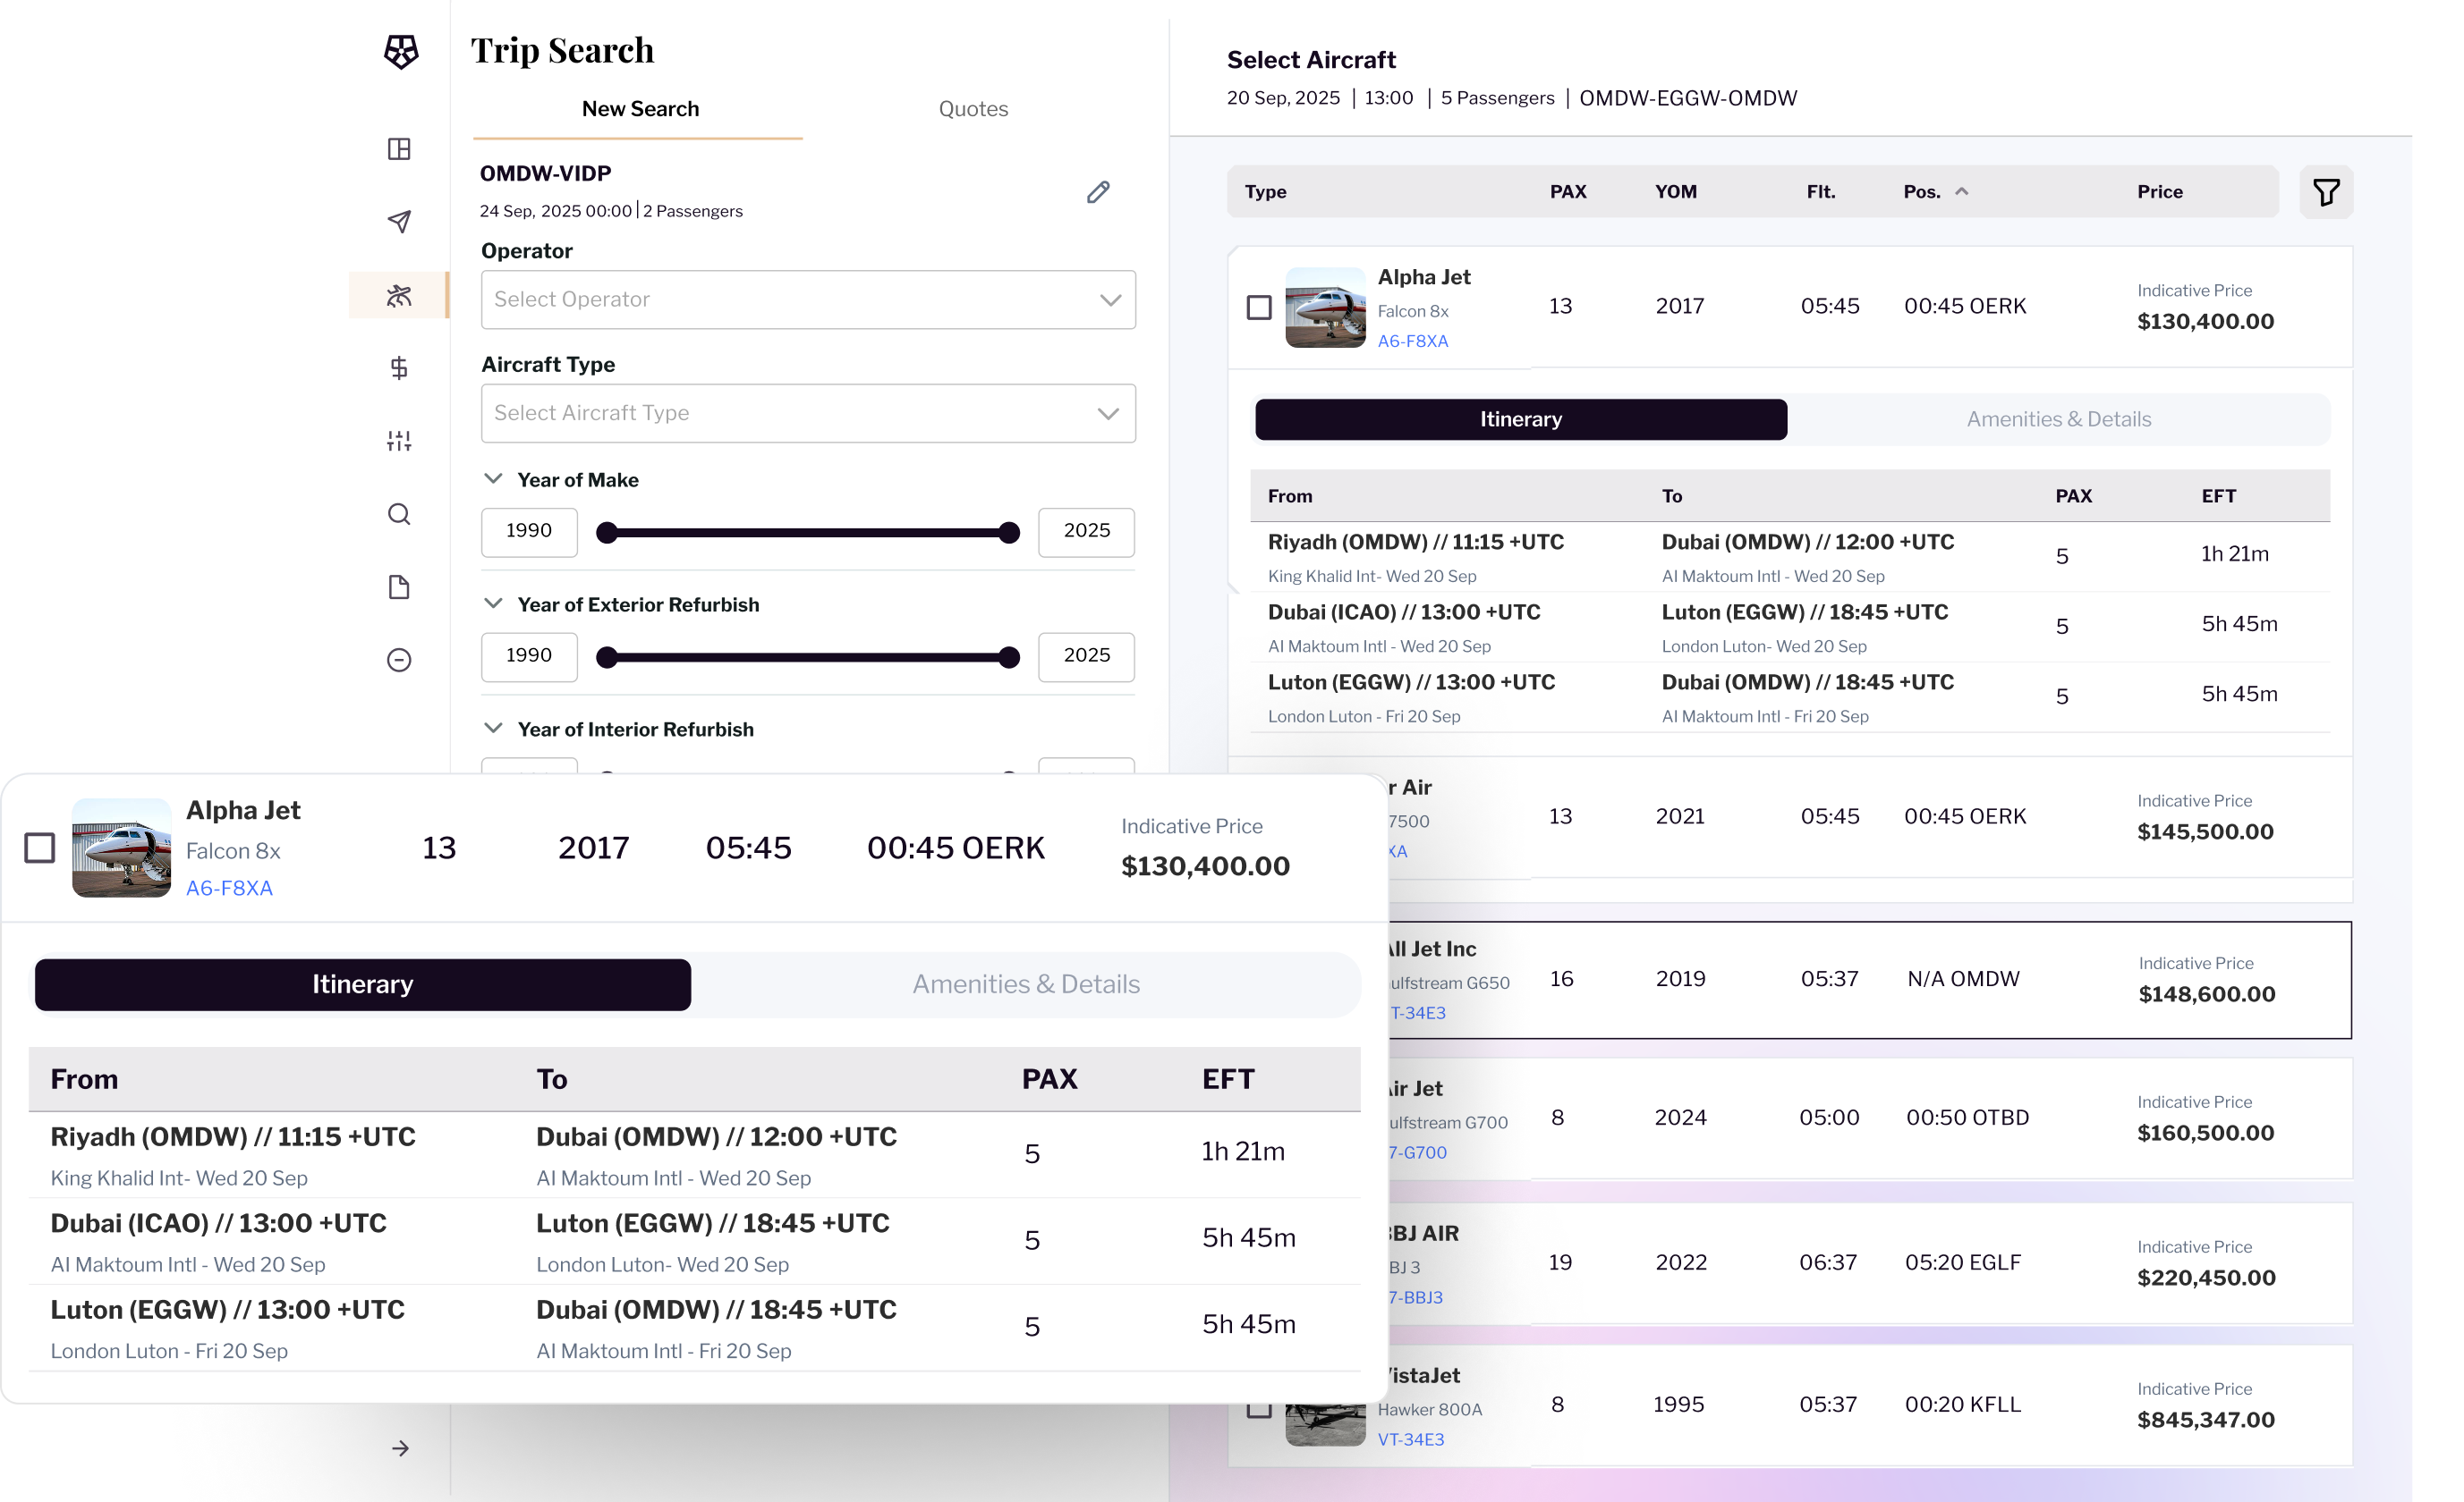The width and height of the screenshot is (2464, 1502).
Task: Collapse the Year of Make section
Action: [493, 478]
